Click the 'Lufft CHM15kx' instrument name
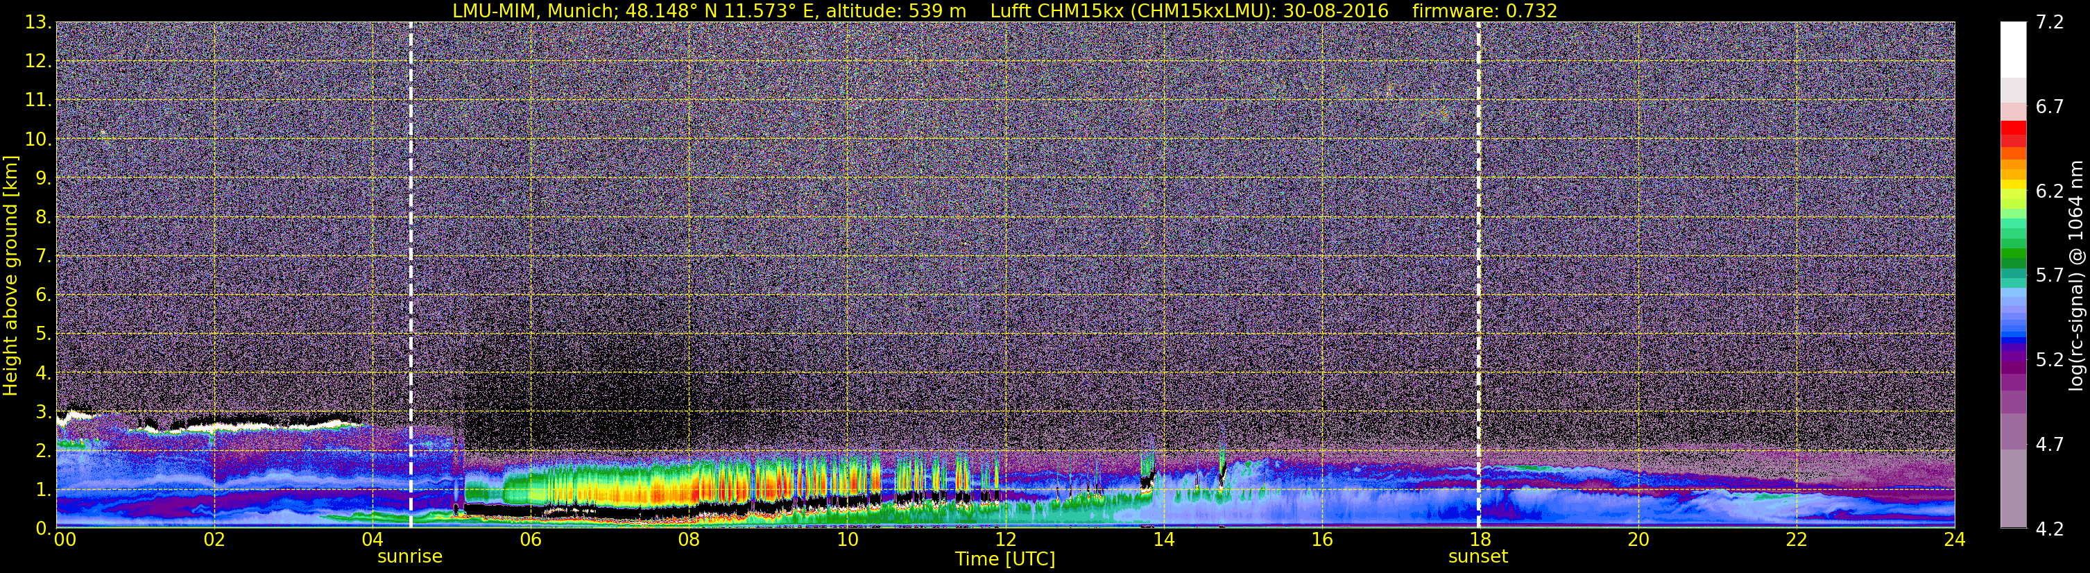 coord(1056,10)
